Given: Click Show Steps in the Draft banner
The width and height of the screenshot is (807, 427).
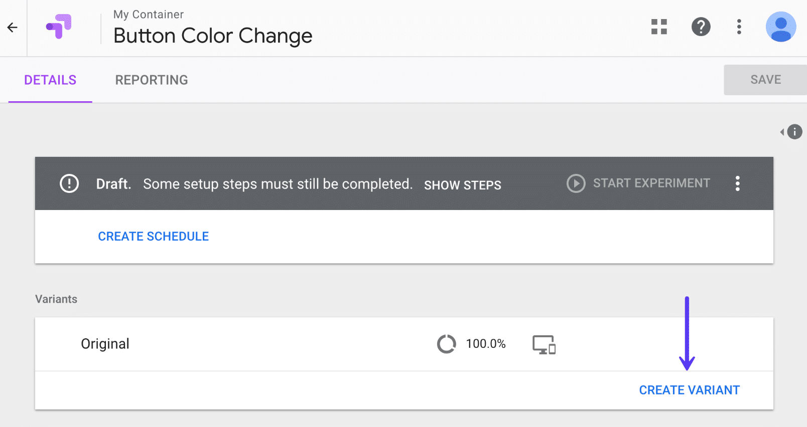Looking at the screenshot, I should click(x=462, y=184).
